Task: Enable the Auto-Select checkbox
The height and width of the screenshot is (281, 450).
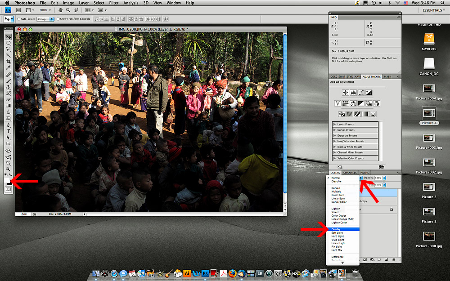Action: click(x=18, y=19)
